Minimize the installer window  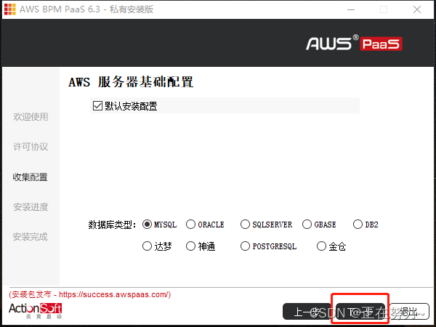click(x=351, y=9)
